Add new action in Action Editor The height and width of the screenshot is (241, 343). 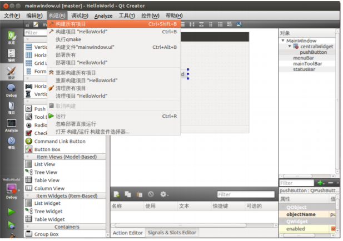click(116, 194)
